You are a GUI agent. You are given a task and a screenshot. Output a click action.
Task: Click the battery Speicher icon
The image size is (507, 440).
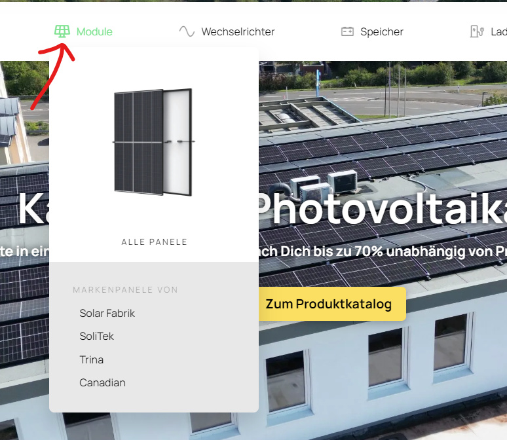347,31
